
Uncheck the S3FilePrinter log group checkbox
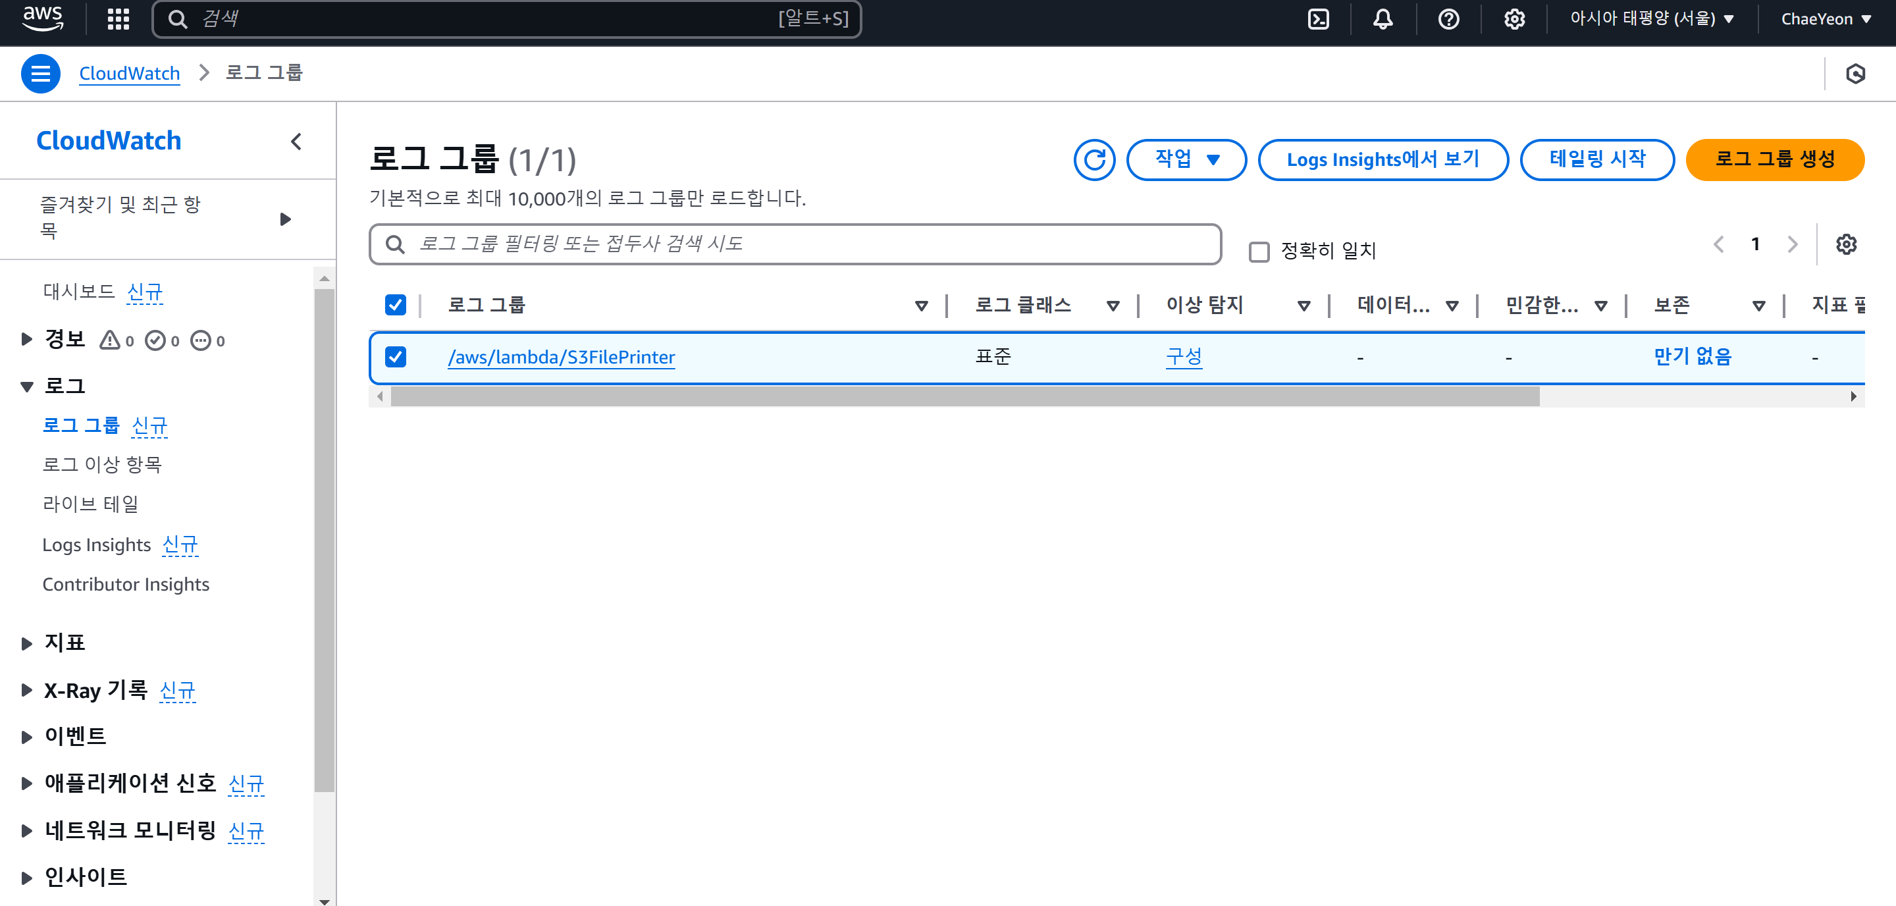click(x=395, y=357)
